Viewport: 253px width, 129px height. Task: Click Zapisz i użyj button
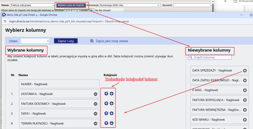pyautogui.click(x=66, y=41)
